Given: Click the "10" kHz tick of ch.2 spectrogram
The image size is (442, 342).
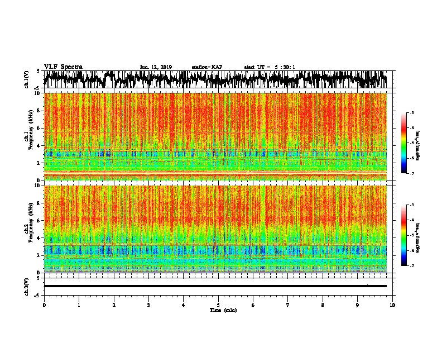Looking at the screenshot, I should pyautogui.click(x=37, y=186).
